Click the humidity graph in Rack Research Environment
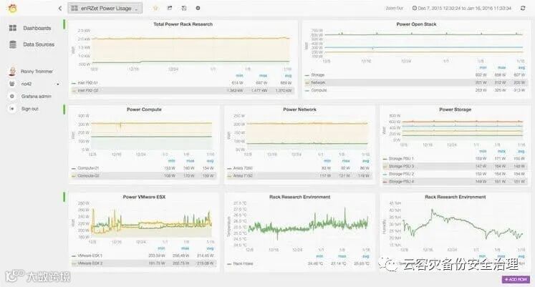 [x=463, y=224]
